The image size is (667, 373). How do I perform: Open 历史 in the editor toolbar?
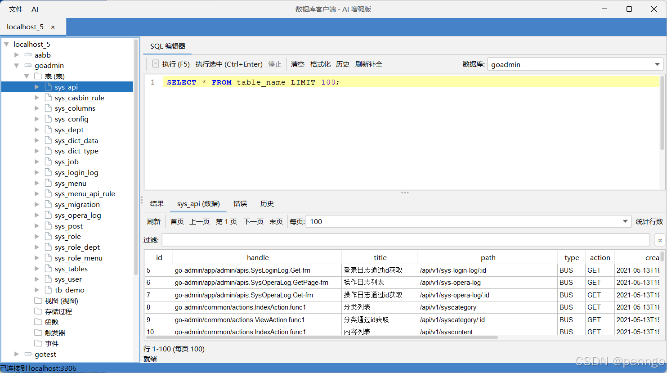tap(343, 64)
